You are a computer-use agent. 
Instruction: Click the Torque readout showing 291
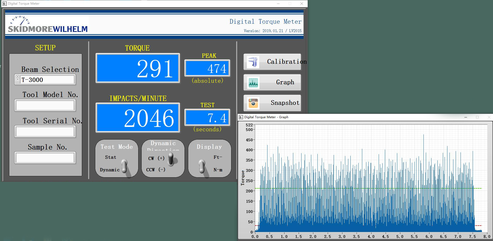pos(138,68)
